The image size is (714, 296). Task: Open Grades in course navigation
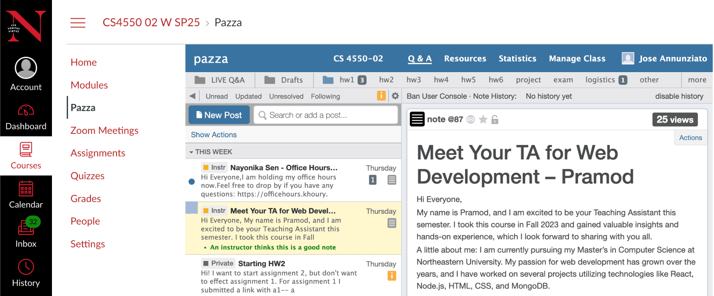pos(86,199)
